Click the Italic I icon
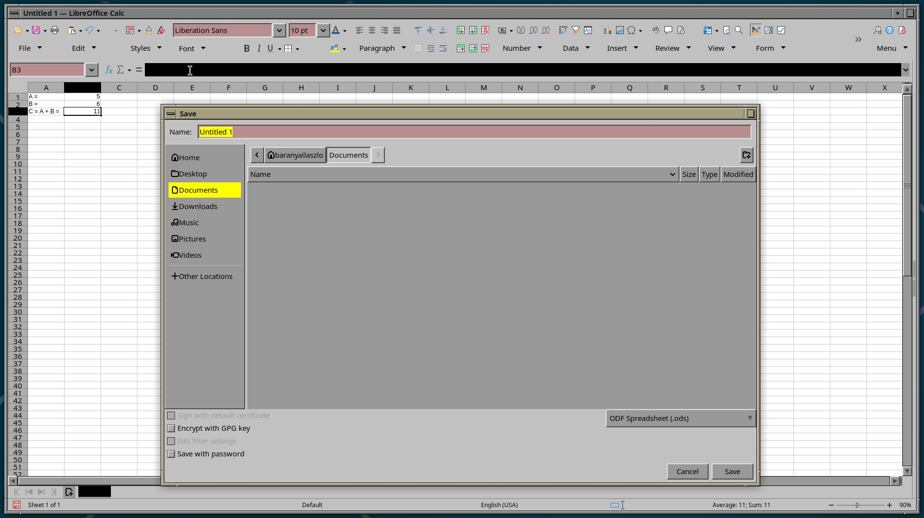Viewport: 924px width, 518px height. click(259, 48)
